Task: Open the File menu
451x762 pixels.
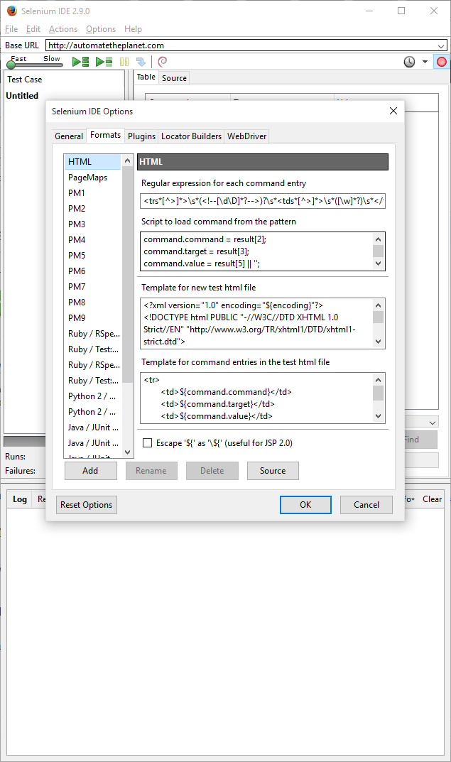Action: (11, 29)
